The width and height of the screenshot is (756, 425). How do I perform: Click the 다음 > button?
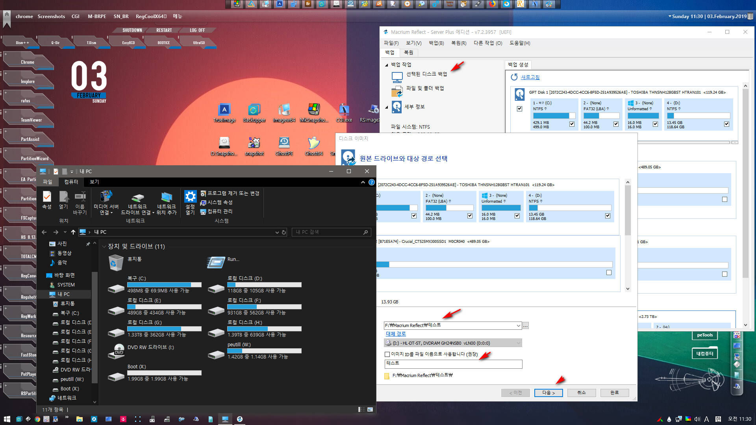click(x=548, y=393)
